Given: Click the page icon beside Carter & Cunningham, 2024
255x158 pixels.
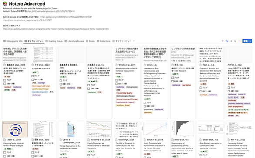Looking at the screenshot, I should coord(60,140).
